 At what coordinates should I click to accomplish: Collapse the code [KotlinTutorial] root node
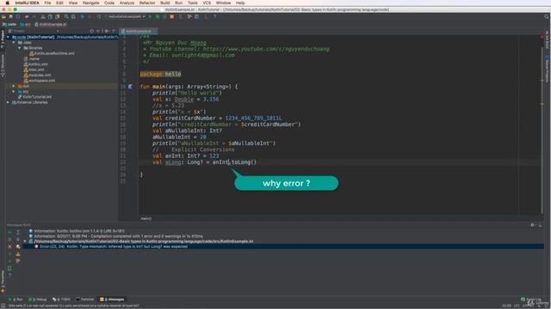click(x=8, y=37)
